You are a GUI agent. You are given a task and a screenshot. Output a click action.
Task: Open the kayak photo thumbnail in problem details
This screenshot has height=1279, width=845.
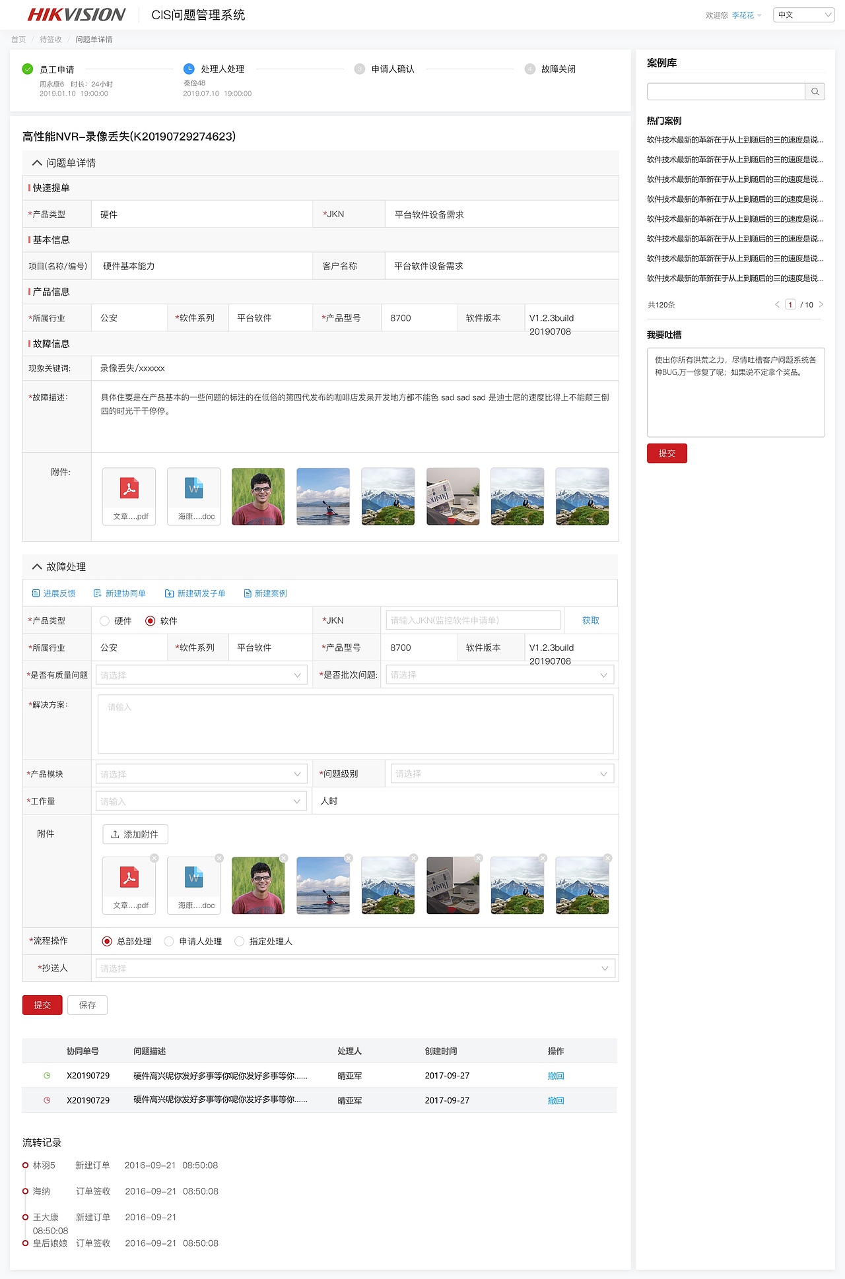tap(323, 496)
